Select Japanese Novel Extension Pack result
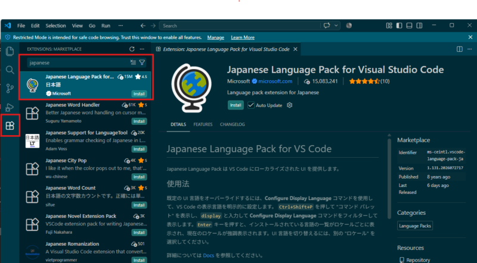 coord(85,224)
